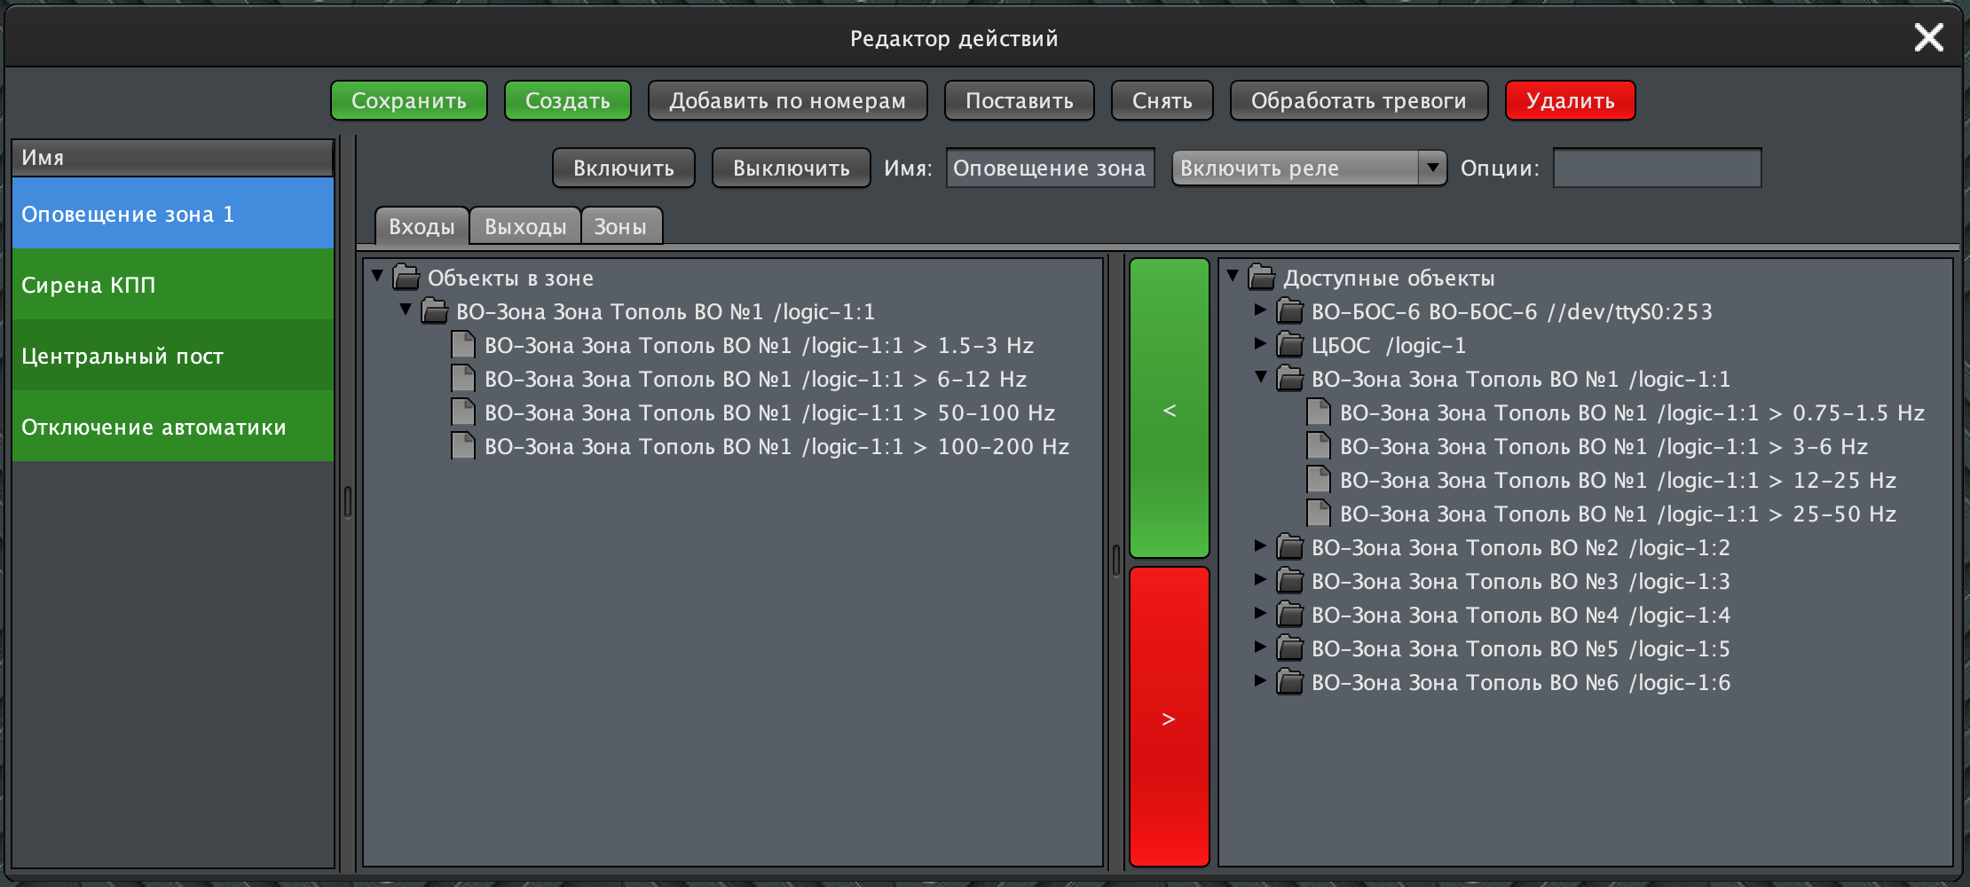
Task: Click the document icon of the "25-50 Hz" entry
Action: pos(1318,514)
